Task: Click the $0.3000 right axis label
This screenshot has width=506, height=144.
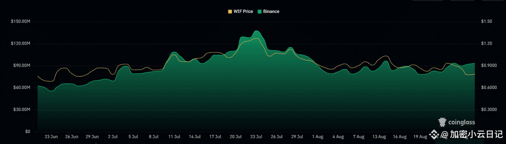Action: pos(489,110)
